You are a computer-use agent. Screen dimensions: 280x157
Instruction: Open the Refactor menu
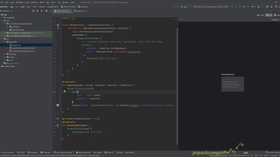pos(35,2)
